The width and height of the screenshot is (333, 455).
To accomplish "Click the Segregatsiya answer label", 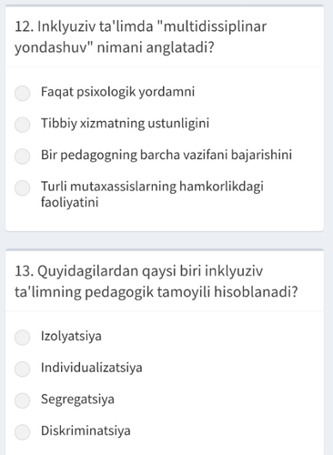I will [77, 399].
